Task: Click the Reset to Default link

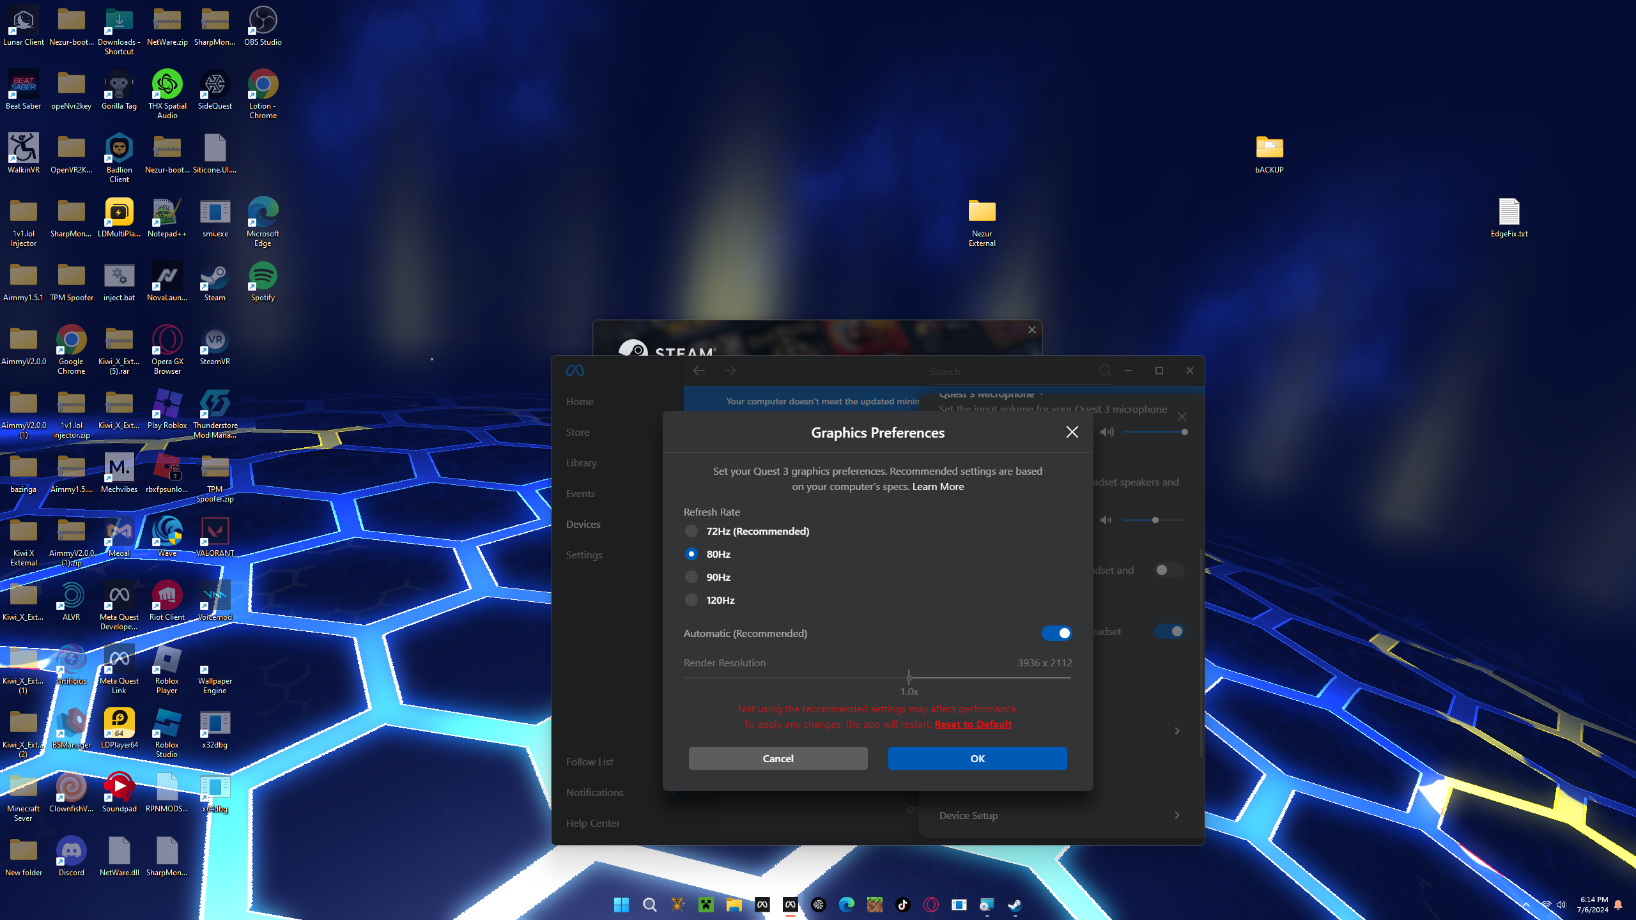Action: [973, 724]
